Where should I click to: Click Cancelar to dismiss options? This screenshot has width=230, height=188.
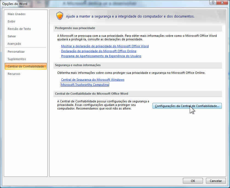pos(216,181)
